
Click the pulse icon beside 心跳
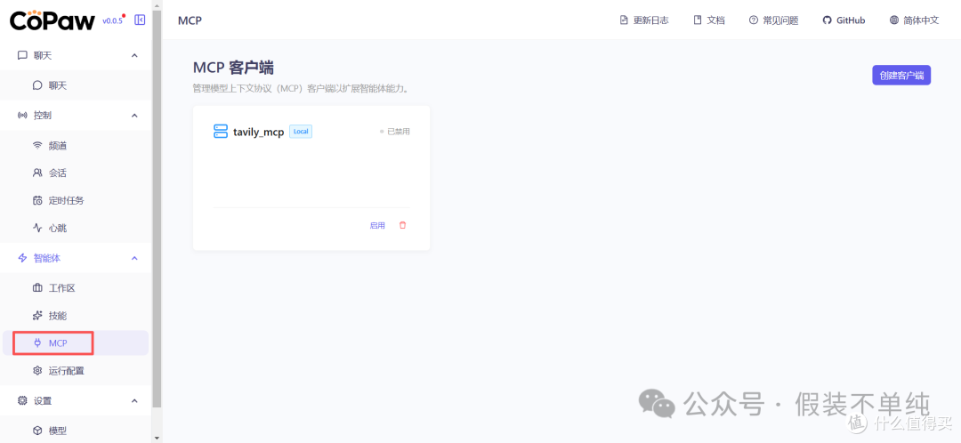37,228
